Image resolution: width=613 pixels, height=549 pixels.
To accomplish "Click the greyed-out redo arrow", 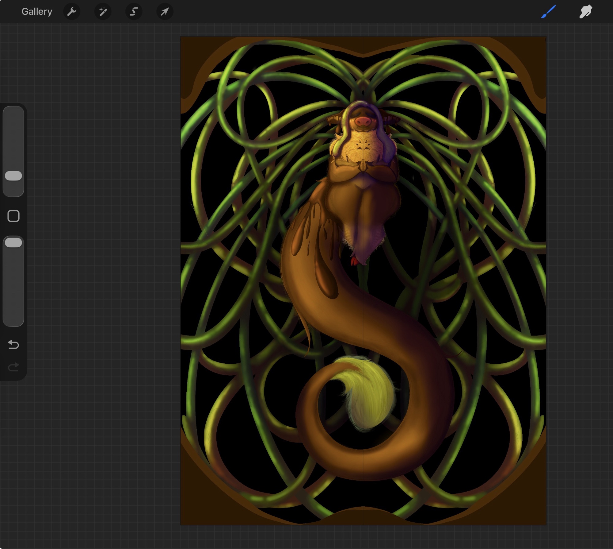I will coord(13,367).
